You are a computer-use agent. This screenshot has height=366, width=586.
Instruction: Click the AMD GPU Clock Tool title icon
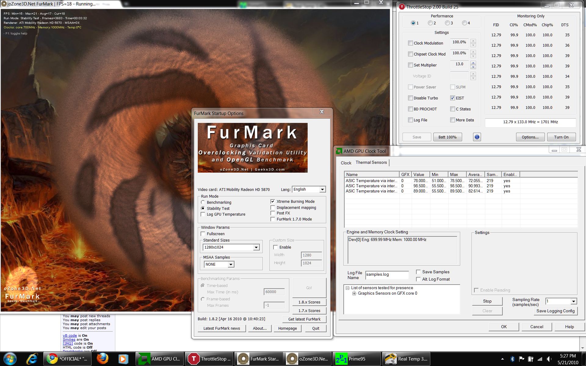pyautogui.click(x=339, y=151)
